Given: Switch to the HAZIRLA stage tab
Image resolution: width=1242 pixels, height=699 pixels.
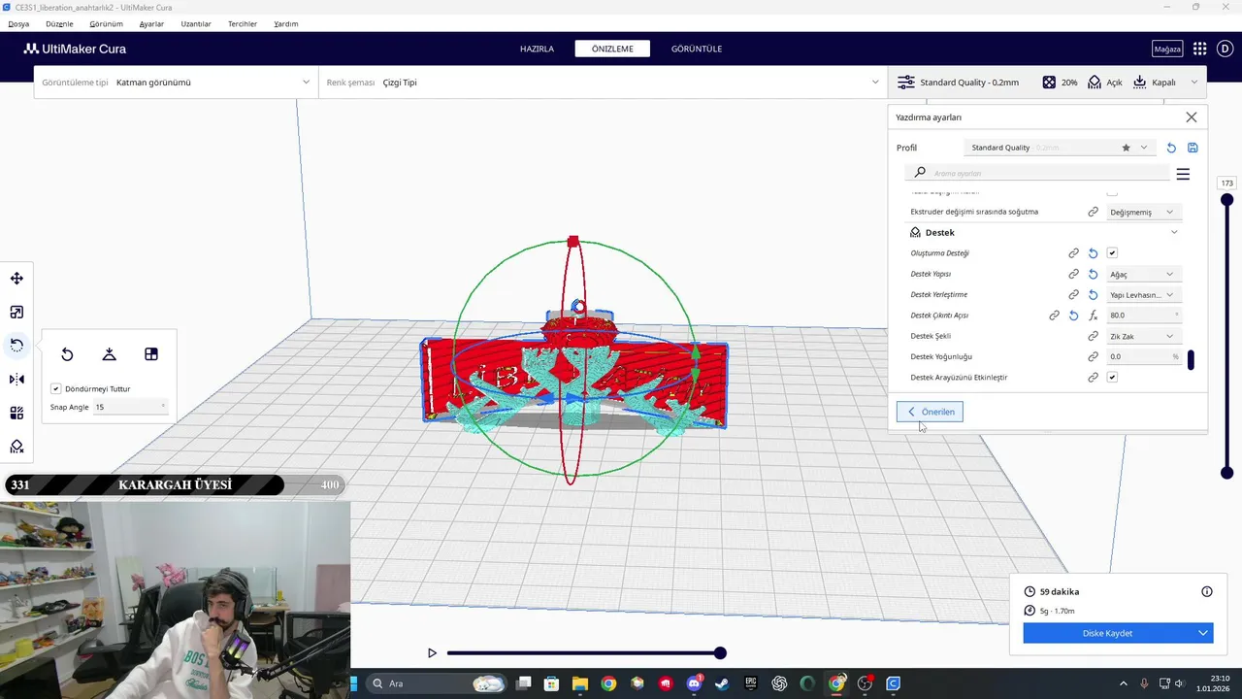Looking at the screenshot, I should click(x=537, y=49).
